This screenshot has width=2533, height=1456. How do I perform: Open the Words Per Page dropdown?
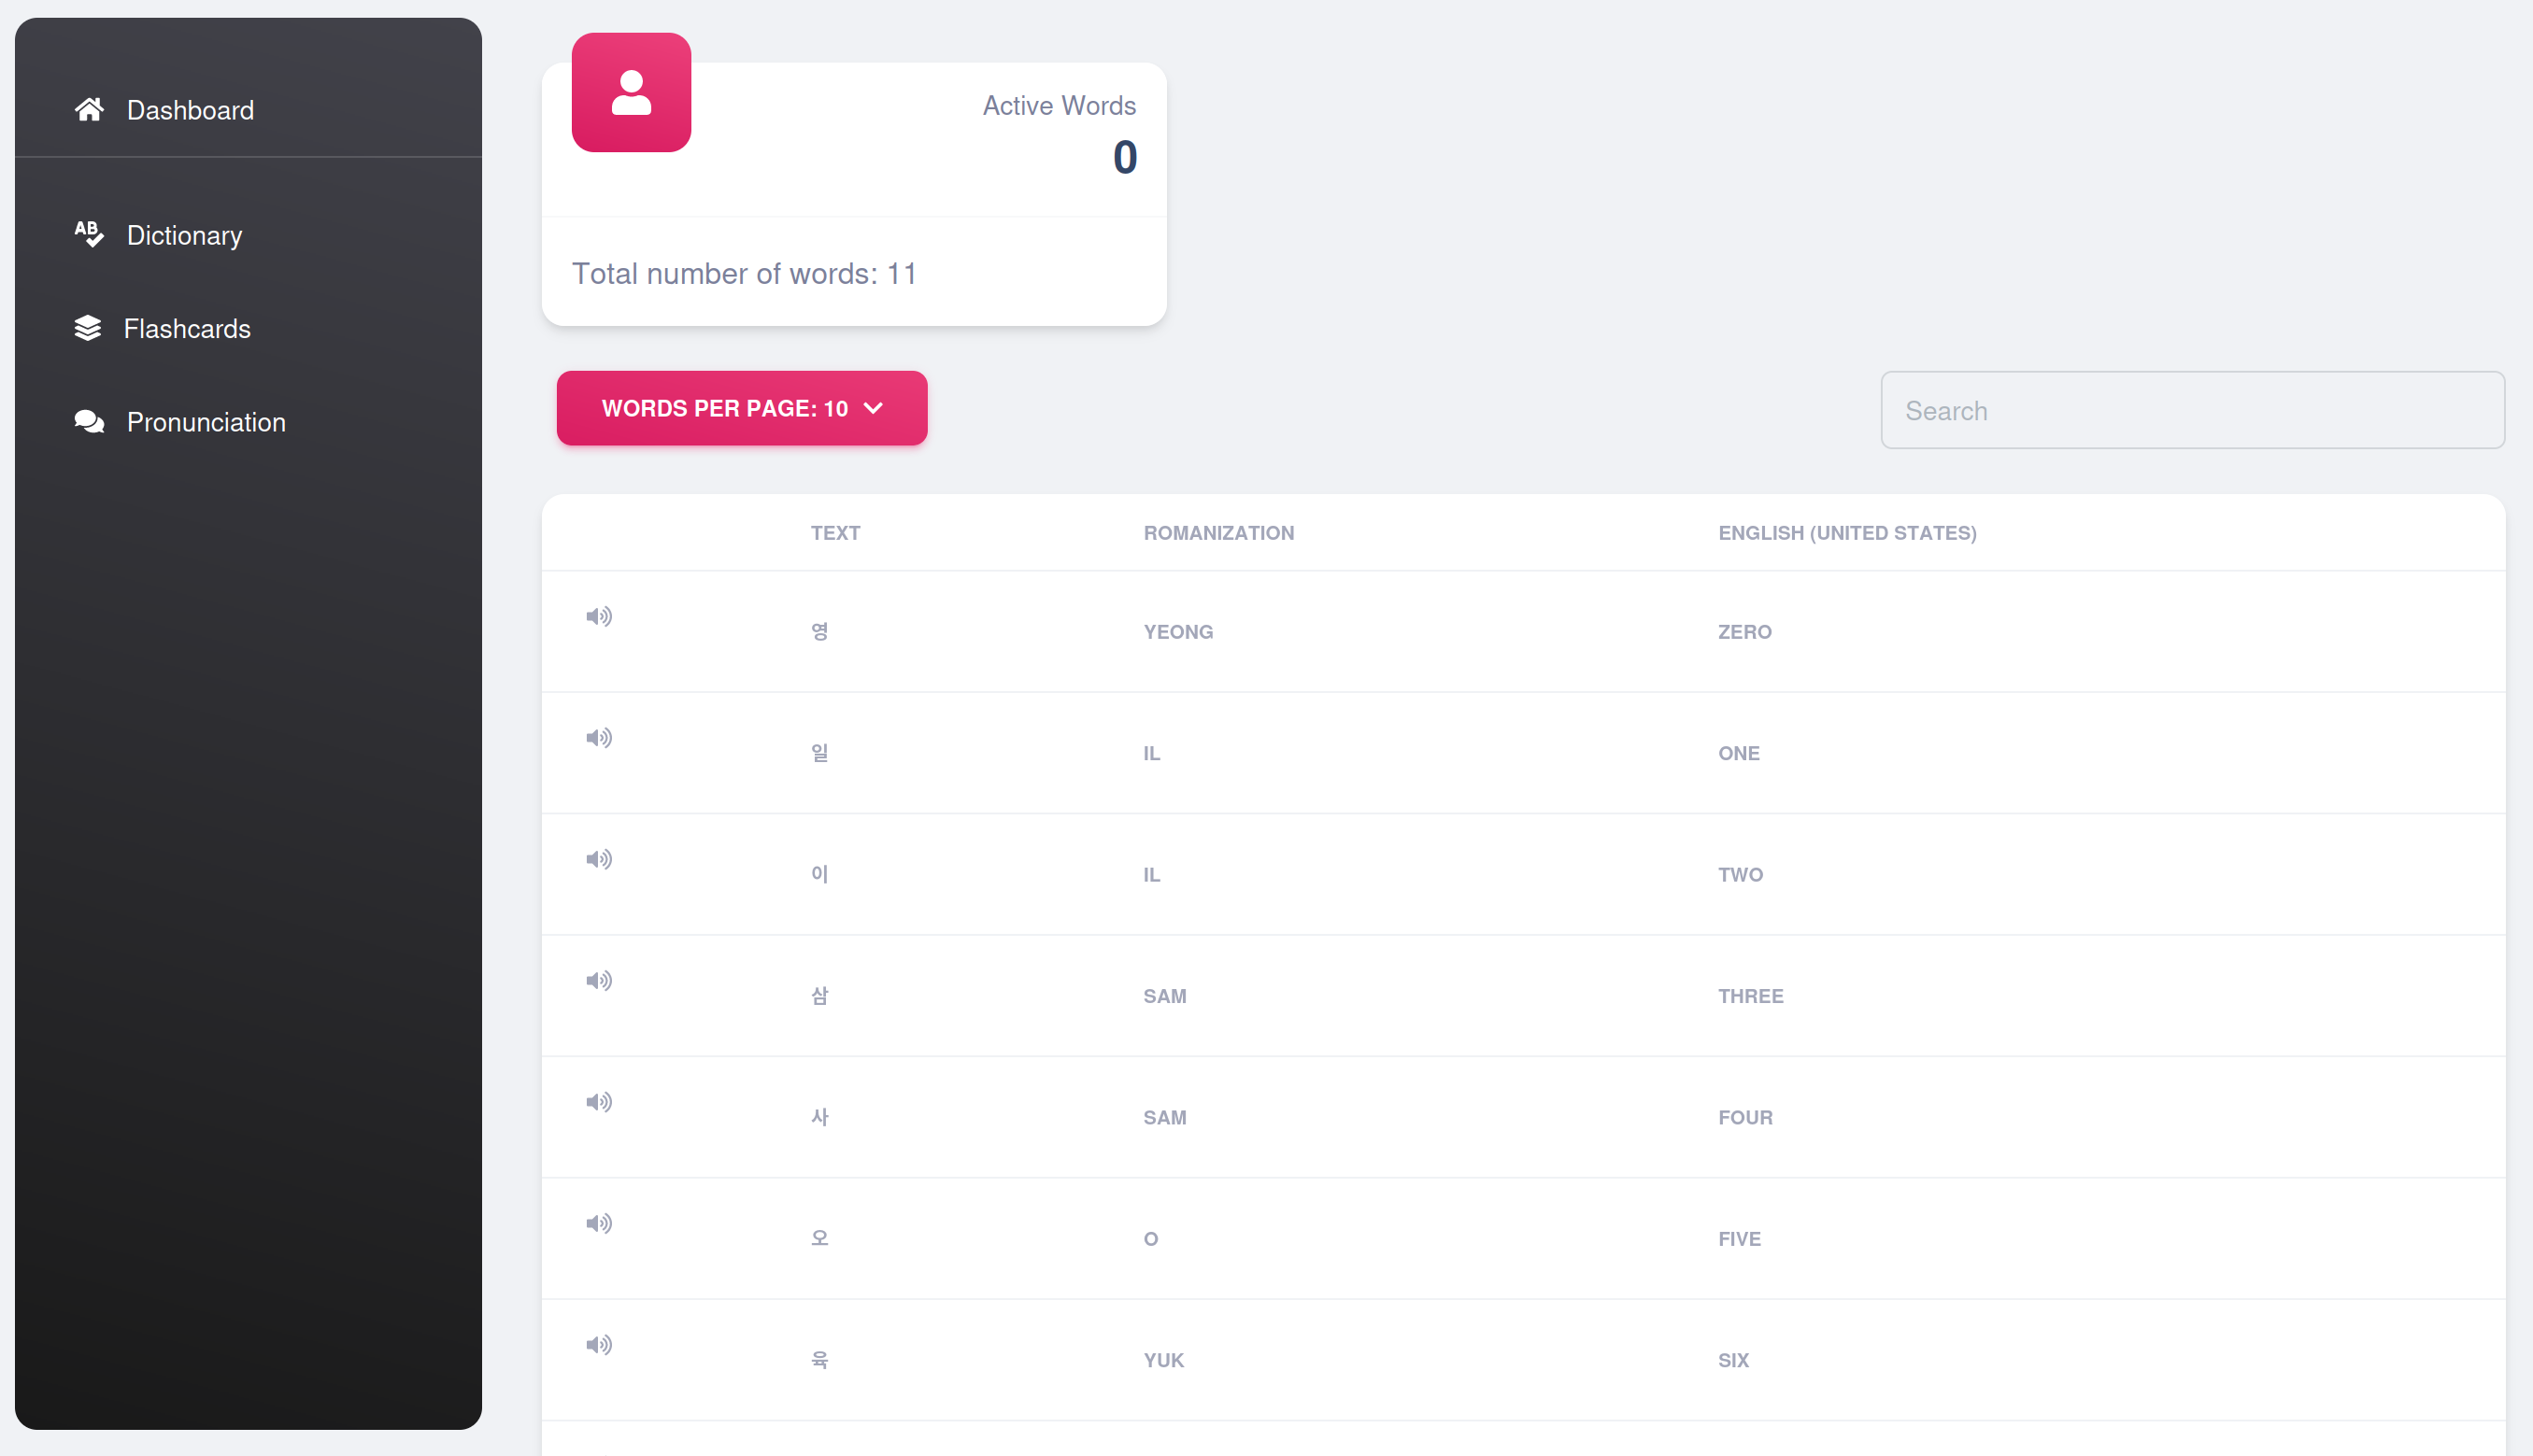coord(741,408)
